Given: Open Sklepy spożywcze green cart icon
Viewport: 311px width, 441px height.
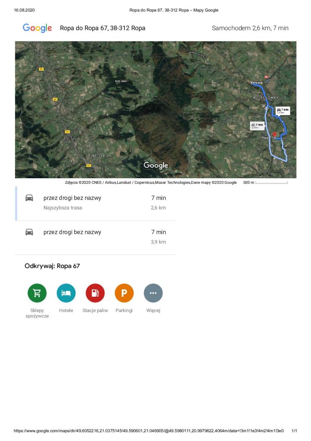Looking at the screenshot, I should pos(37,293).
